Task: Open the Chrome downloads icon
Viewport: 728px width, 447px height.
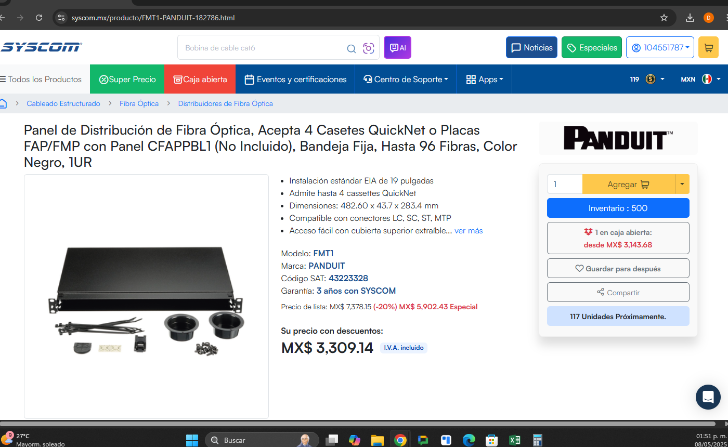Action: [690, 18]
